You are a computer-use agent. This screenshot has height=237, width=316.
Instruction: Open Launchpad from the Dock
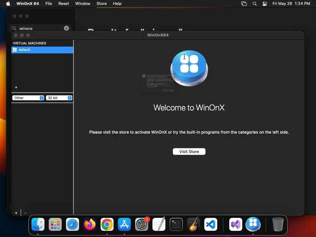point(55,224)
